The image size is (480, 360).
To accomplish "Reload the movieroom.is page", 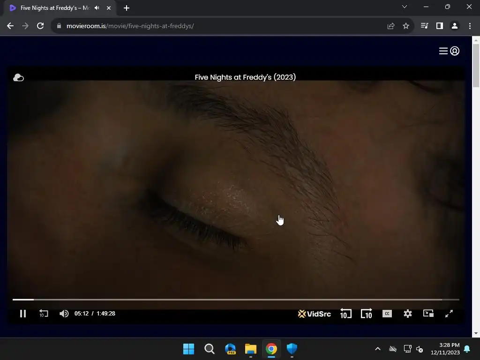I will coord(40,26).
